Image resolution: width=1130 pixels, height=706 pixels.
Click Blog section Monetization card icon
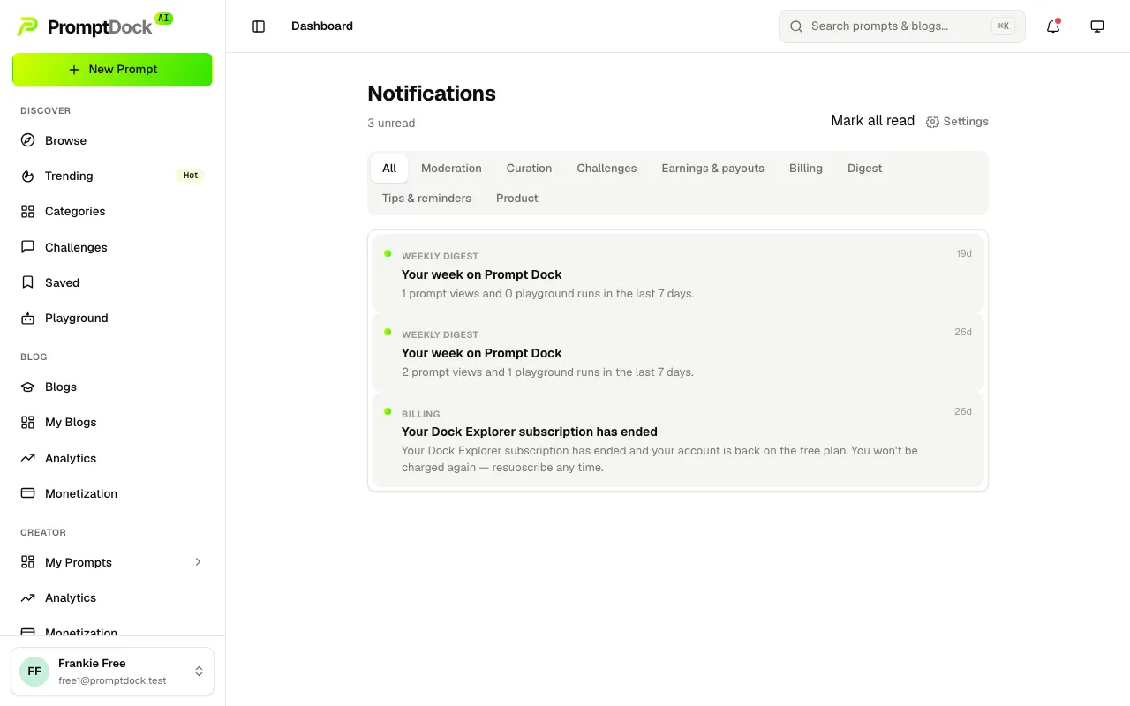27,493
